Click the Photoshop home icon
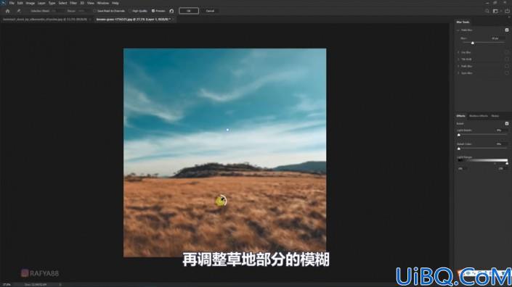The width and height of the screenshot is (512, 287). coord(7,11)
